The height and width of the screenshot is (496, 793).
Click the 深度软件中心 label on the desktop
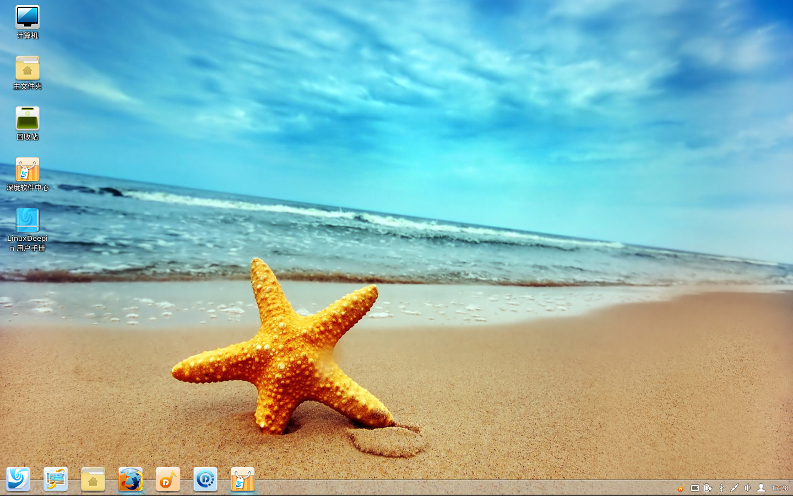click(28, 187)
